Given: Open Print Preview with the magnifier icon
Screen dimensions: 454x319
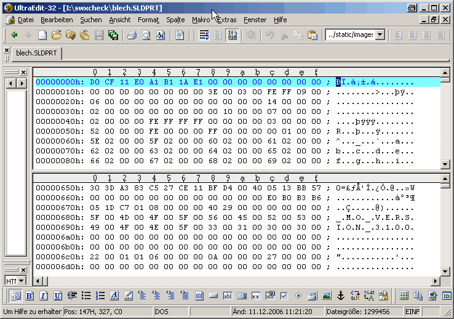Looking at the screenshot, I should 146,35.
